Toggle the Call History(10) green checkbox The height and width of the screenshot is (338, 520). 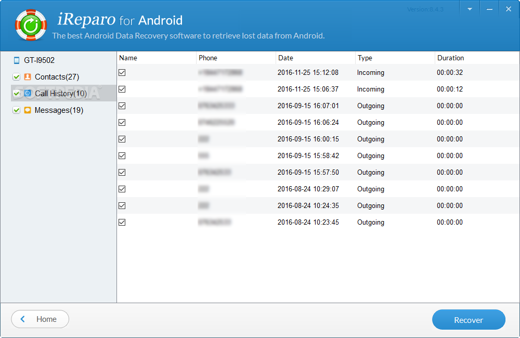pyautogui.click(x=16, y=94)
